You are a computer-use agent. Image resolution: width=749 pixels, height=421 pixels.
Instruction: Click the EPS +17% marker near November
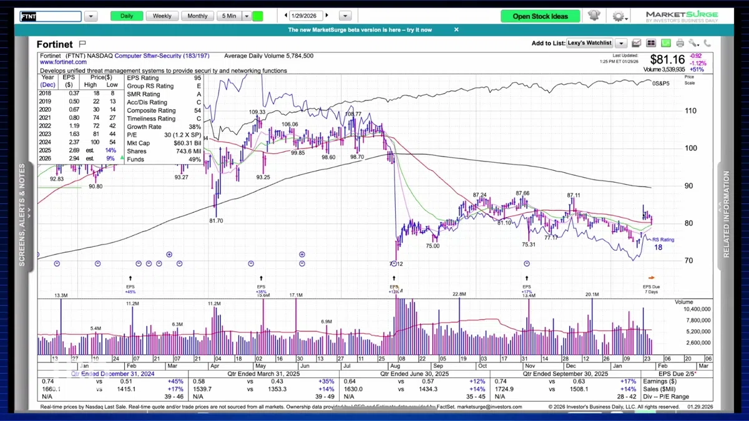click(x=527, y=278)
